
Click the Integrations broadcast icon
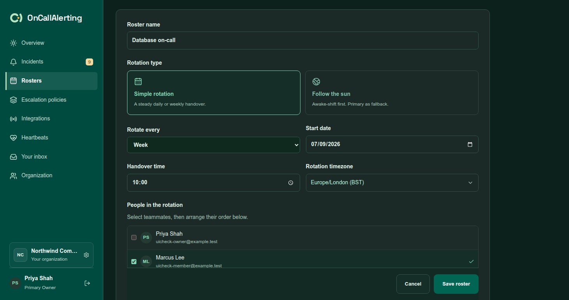(14, 119)
